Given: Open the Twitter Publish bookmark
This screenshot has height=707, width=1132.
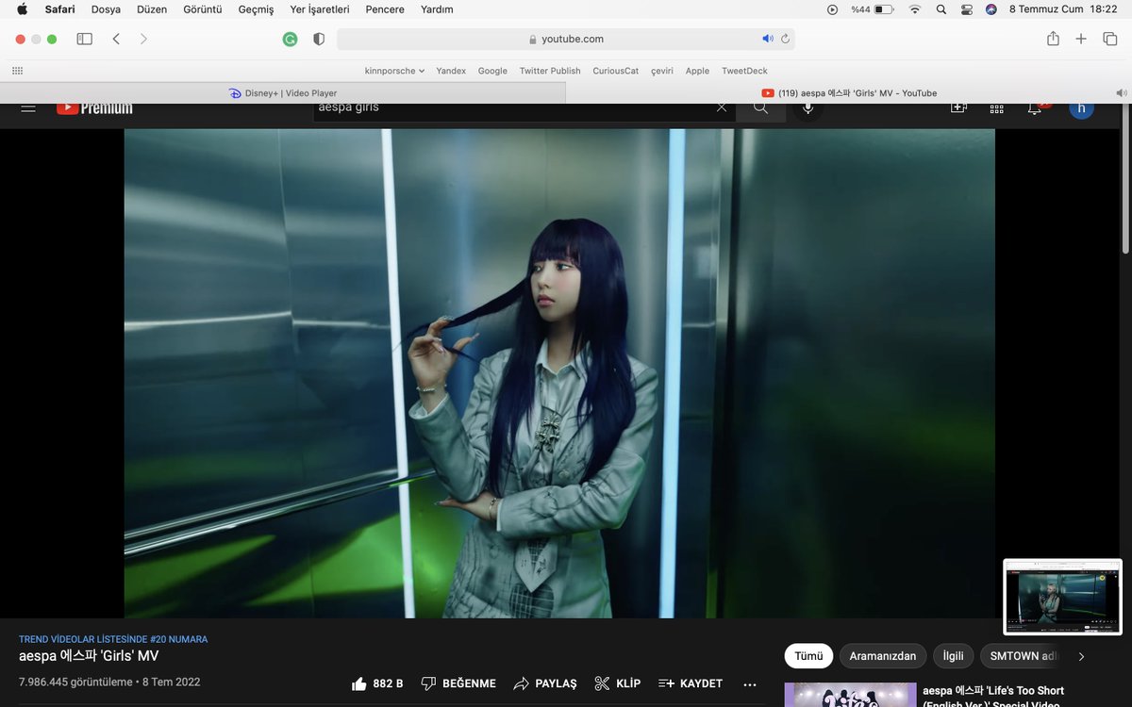Looking at the screenshot, I should tap(550, 71).
